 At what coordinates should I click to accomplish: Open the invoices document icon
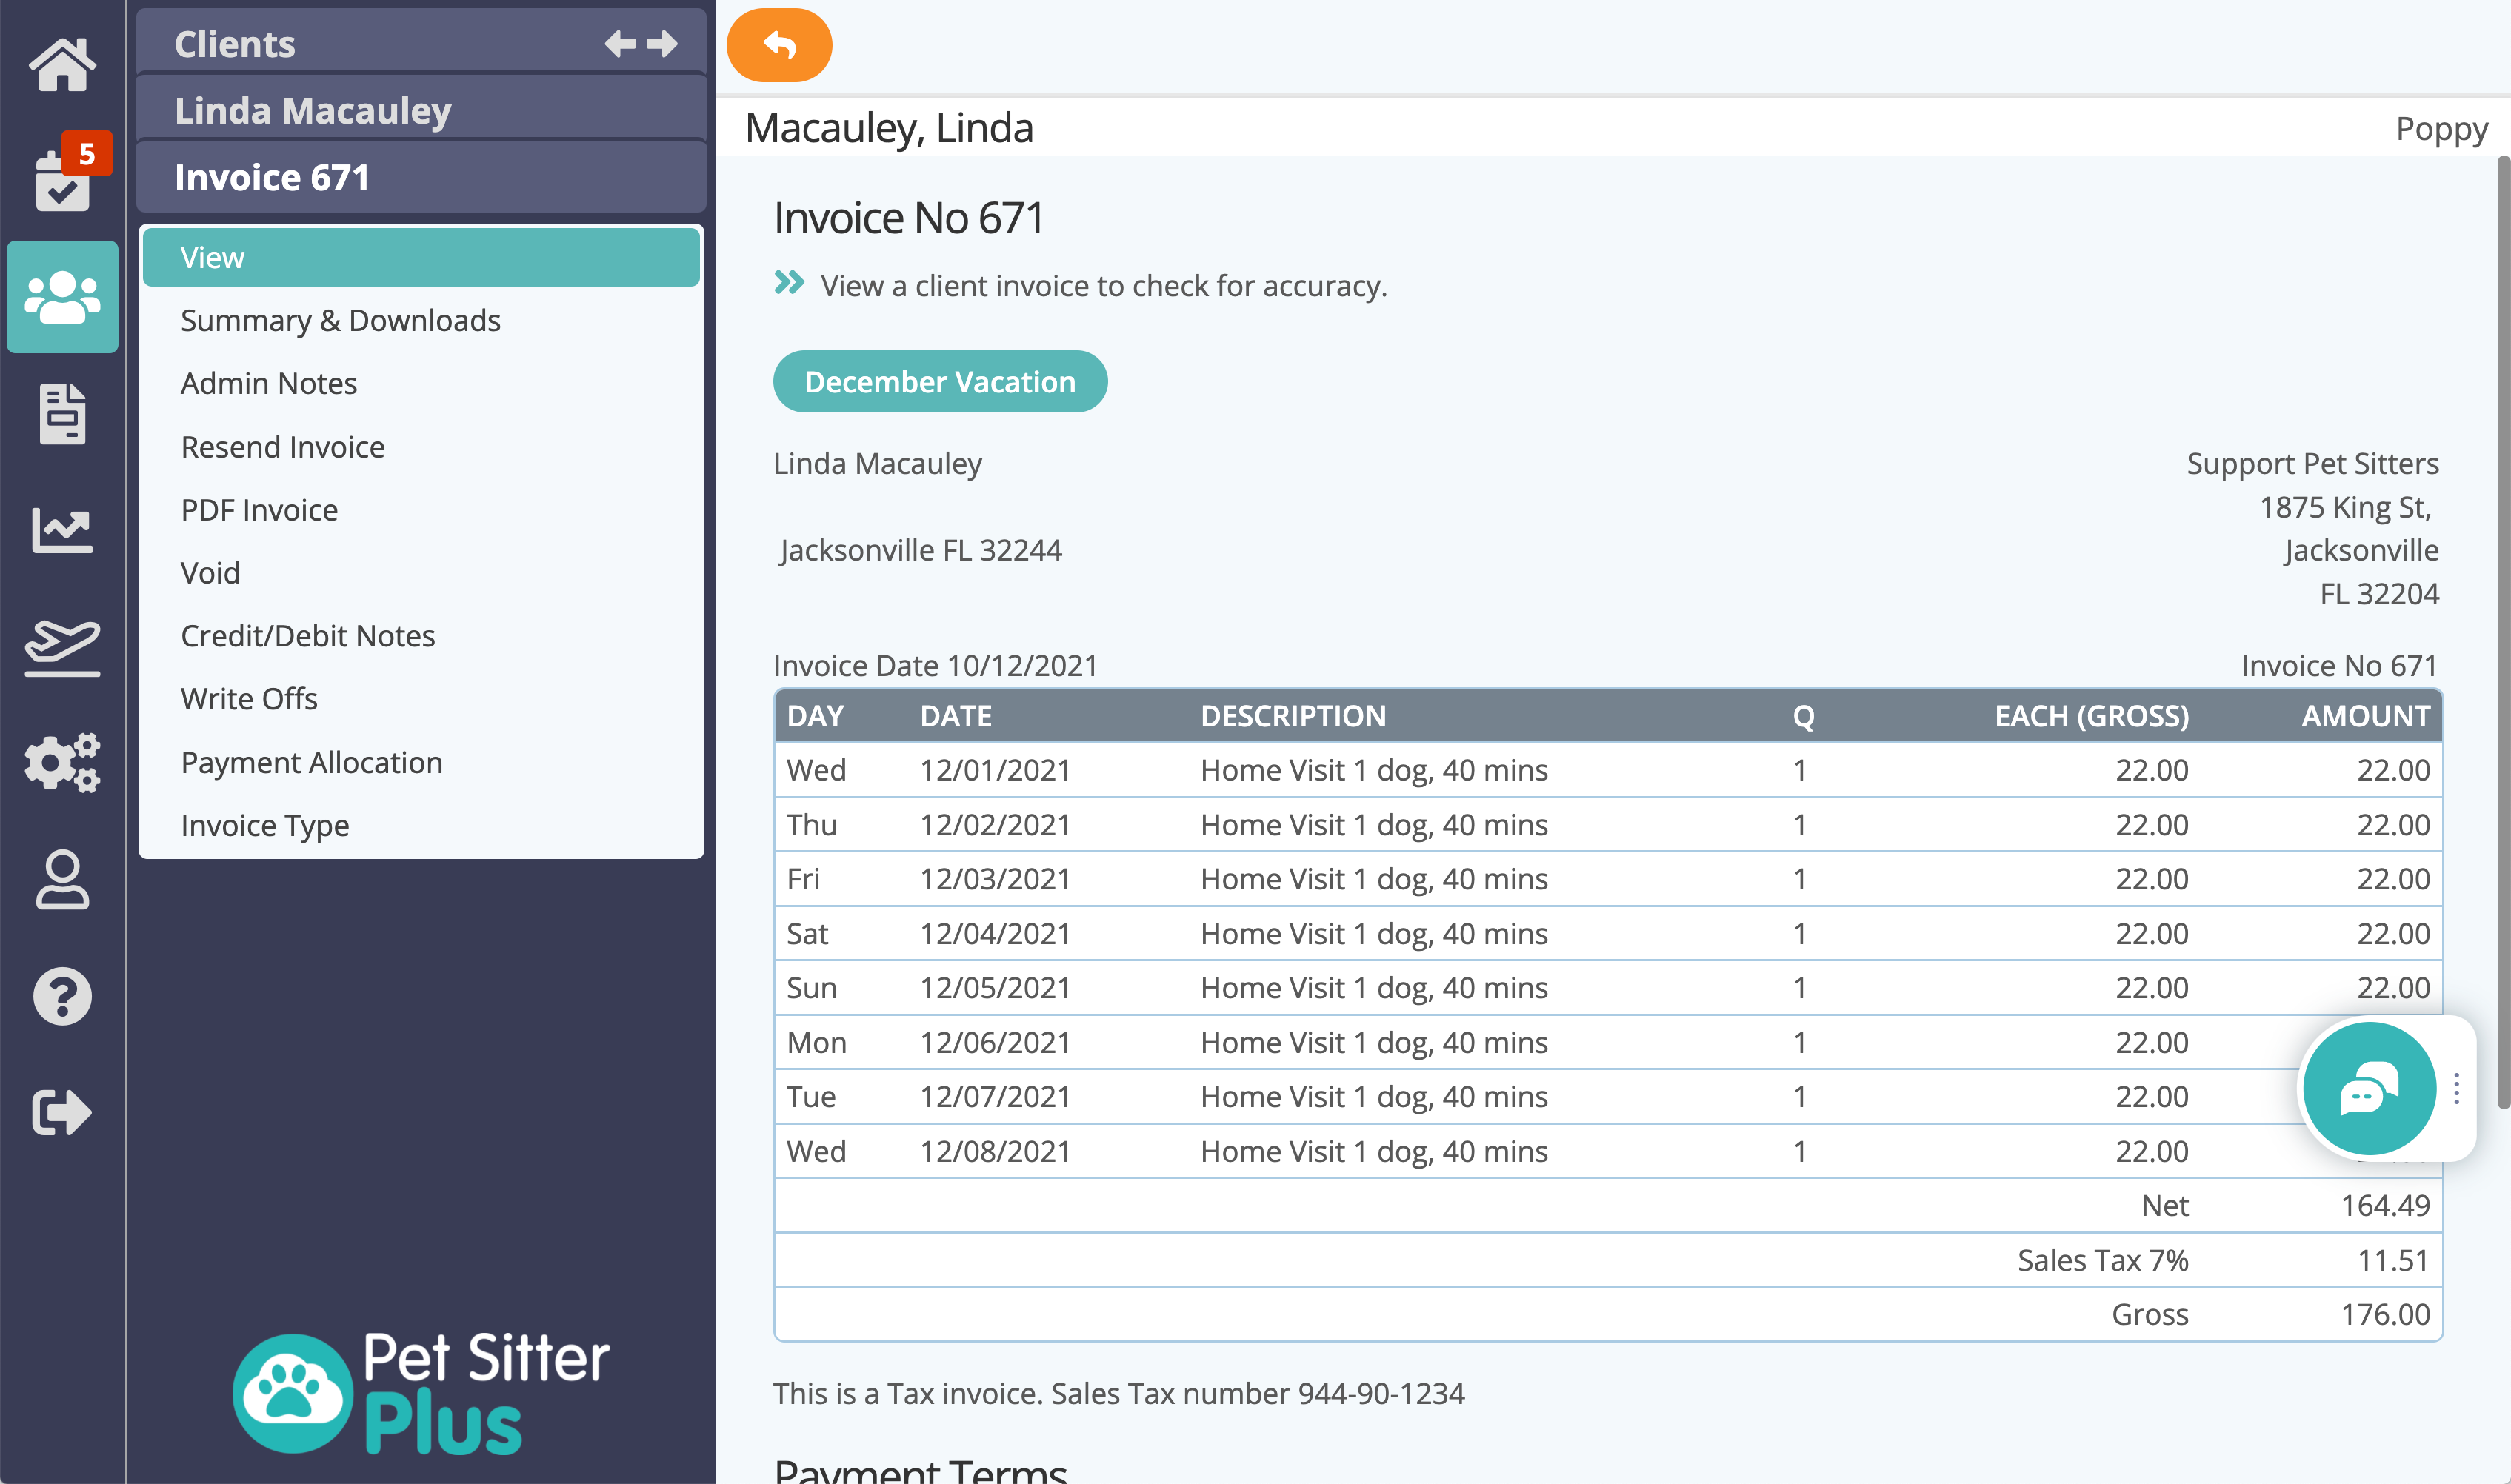click(62, 413)
